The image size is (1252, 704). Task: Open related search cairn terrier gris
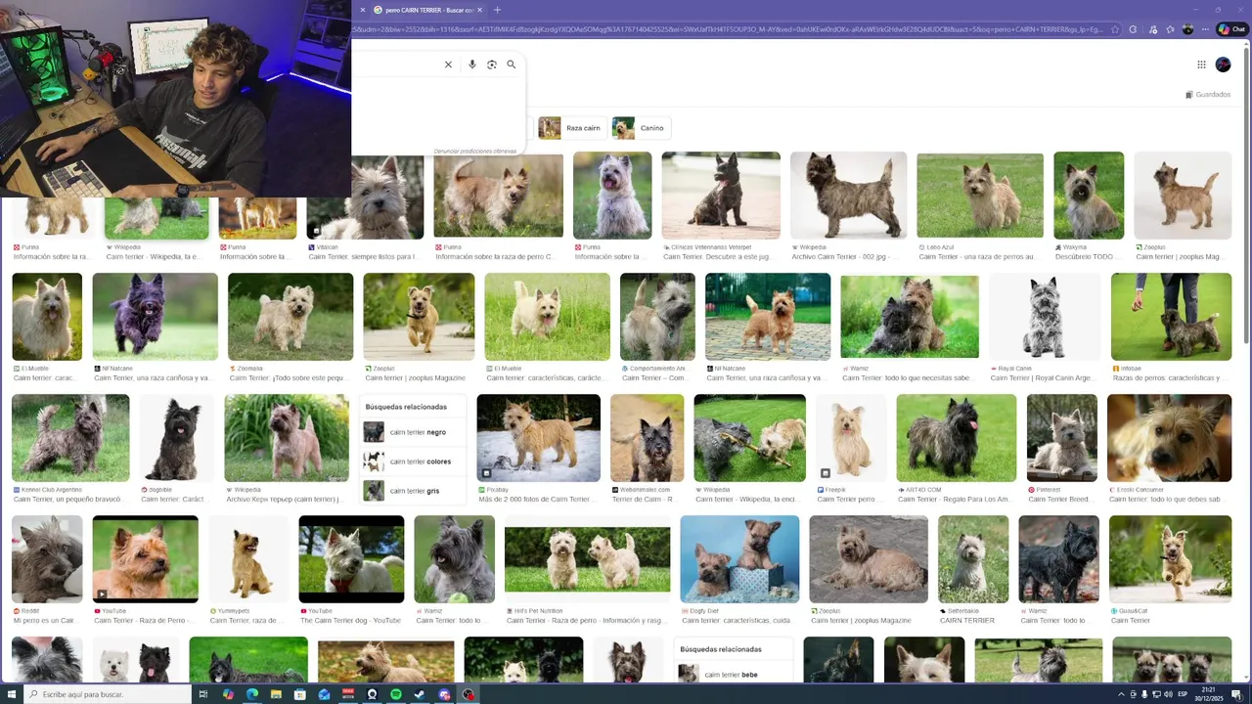412,491
